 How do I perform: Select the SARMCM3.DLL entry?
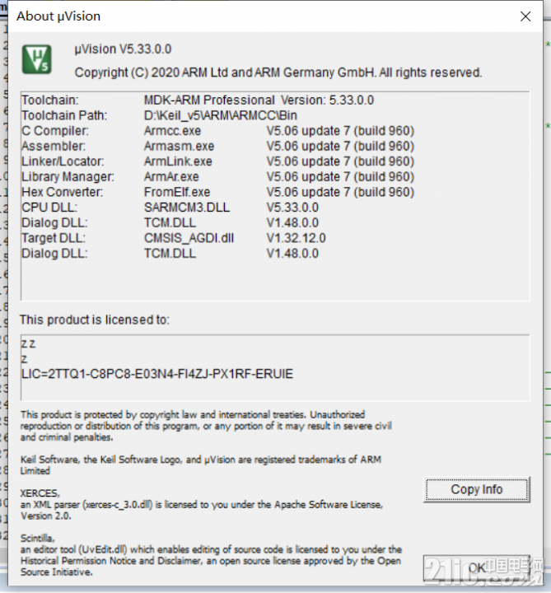coord(187,208)
